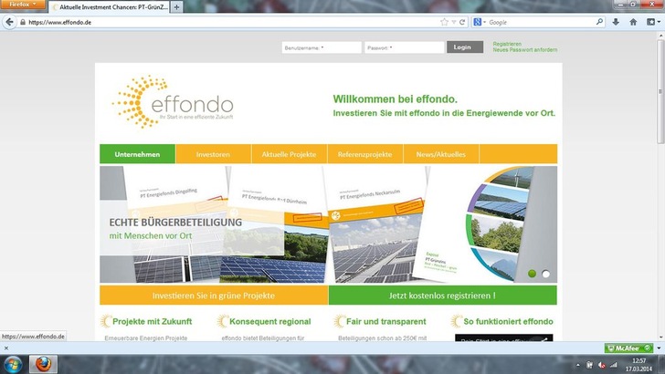The width and height of the screenshot is (665, 374).
Task: Open the News/Aktuelles menu item
Action: pos(441,154)
